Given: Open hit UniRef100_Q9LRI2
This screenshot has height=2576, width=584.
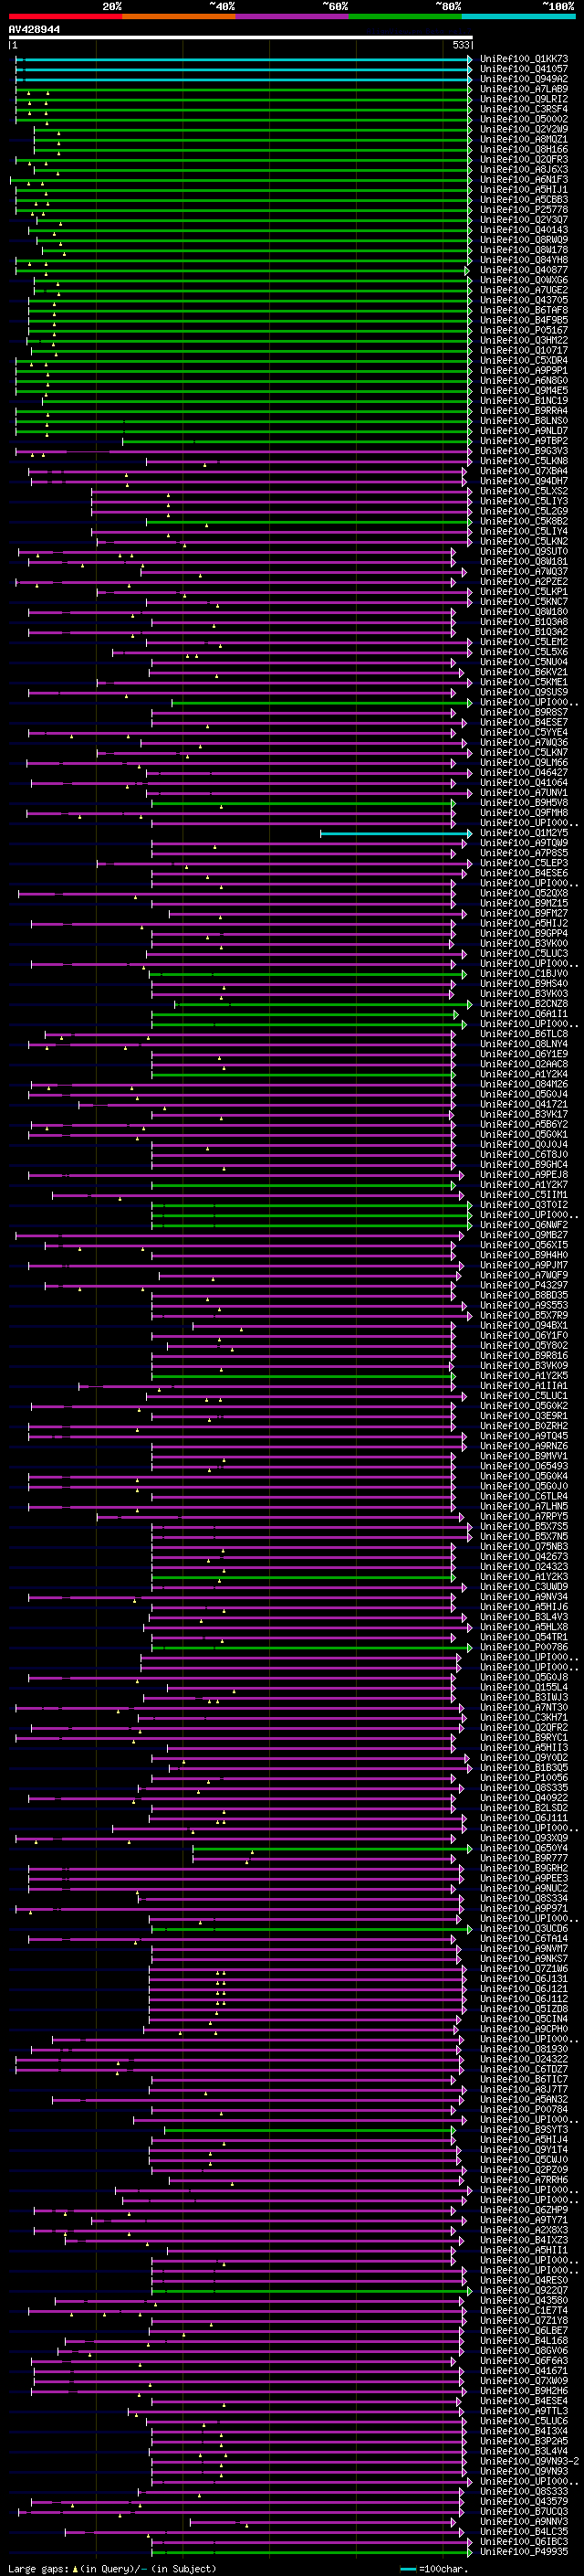Looking at the screenshot, I should coord(524,100).
